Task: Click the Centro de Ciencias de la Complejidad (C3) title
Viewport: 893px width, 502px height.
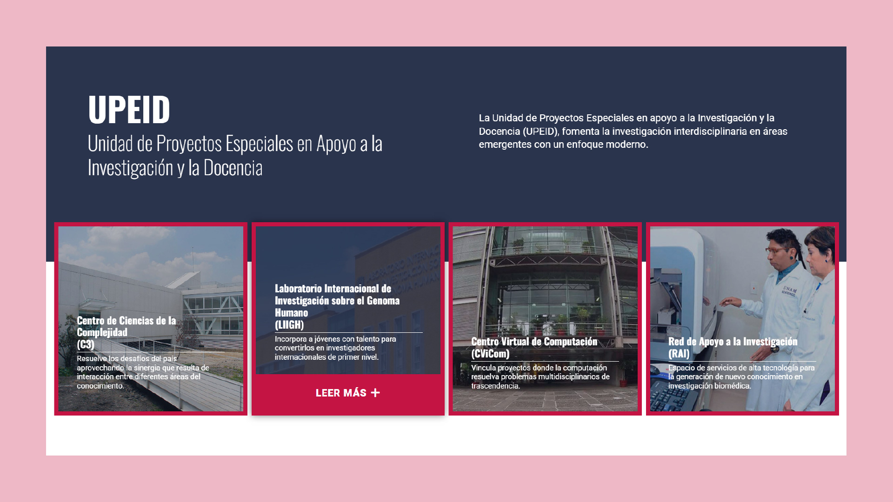Action: [127, 332]
